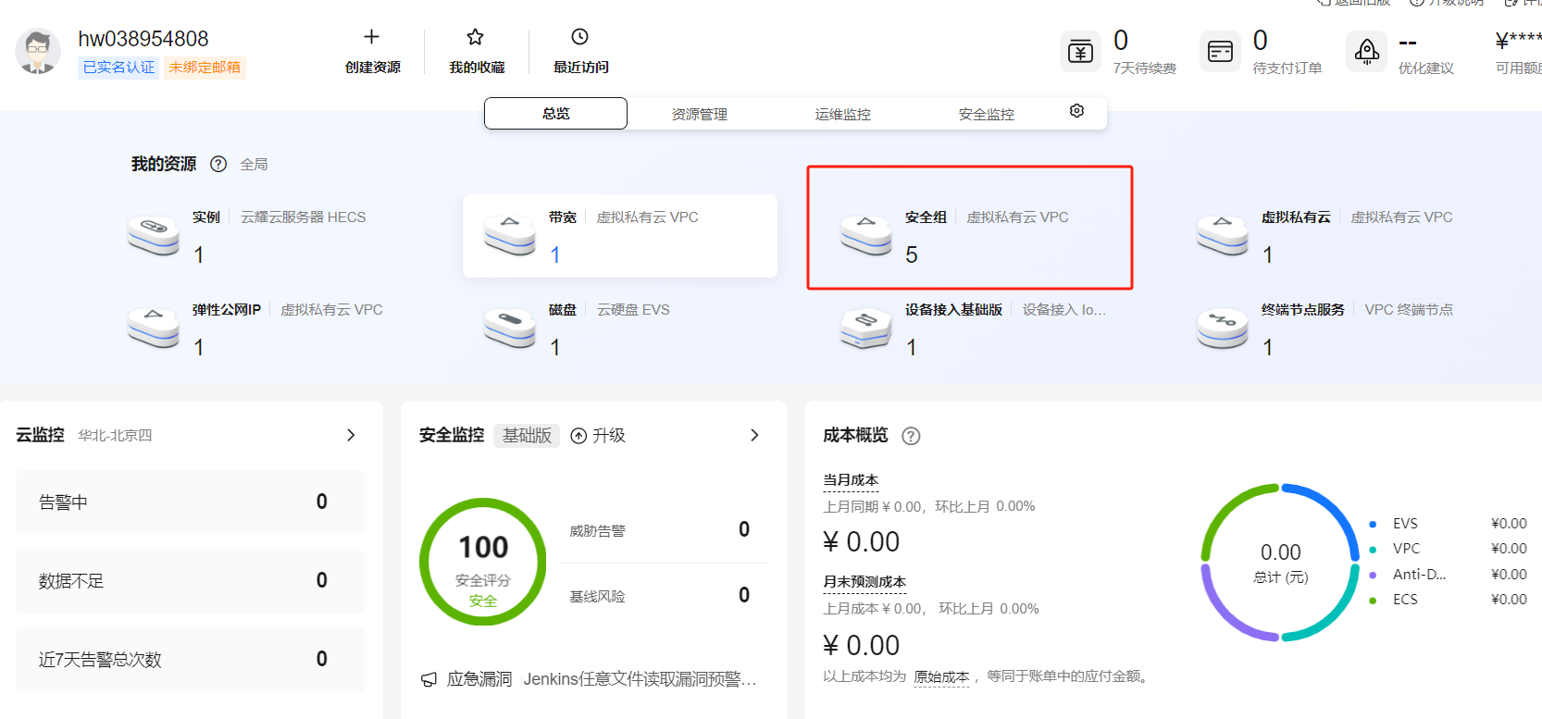Click the 当月成本 label
1542x719 pixels.
point(851,479)
